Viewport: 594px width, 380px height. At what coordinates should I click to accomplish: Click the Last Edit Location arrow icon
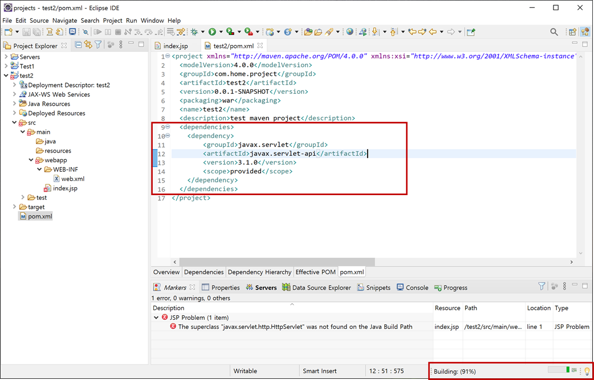tap(412, 32)
